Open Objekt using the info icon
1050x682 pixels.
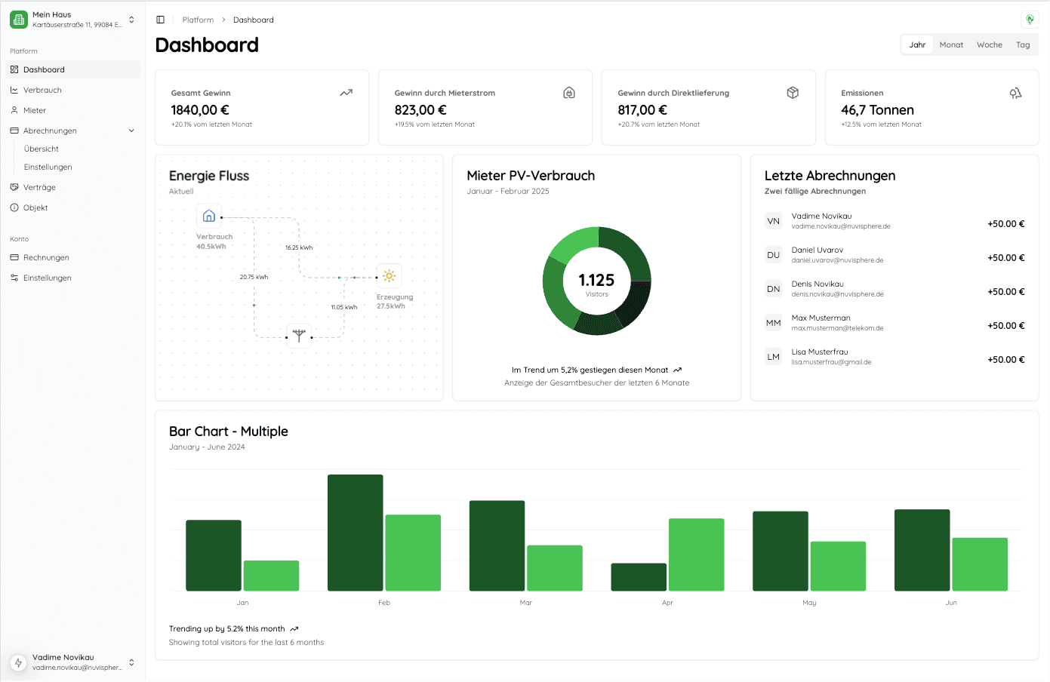click(14, 207)
